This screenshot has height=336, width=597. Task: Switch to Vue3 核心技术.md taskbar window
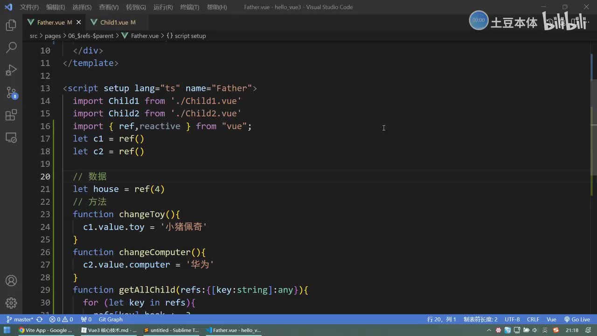(x=109, y=330)
